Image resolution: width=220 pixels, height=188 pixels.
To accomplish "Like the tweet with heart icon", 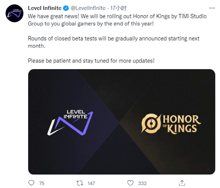I will point(130,183).
